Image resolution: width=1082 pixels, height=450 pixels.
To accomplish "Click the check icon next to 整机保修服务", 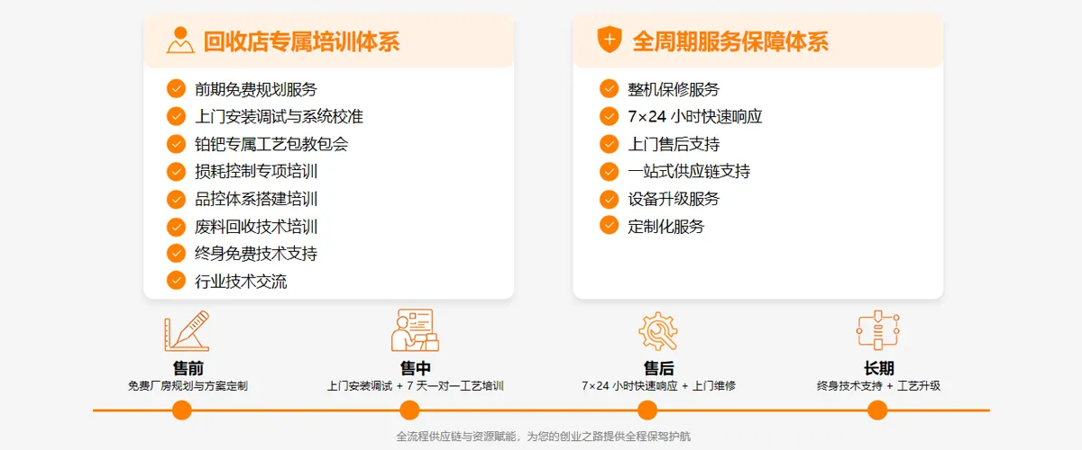I will tap(609, 89).
